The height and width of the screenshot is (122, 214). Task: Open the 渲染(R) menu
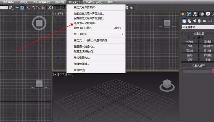point(59,2)
